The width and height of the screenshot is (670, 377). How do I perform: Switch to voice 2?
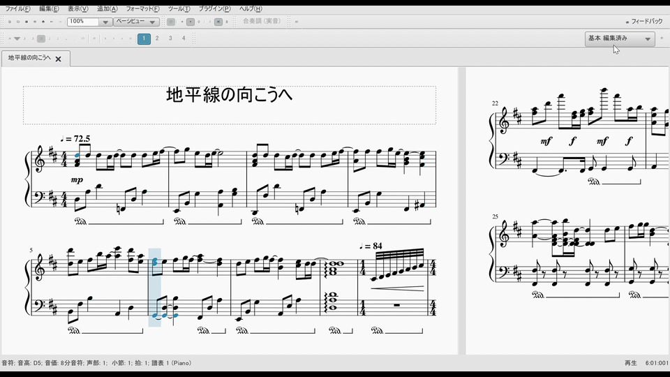tap(157, 38)
